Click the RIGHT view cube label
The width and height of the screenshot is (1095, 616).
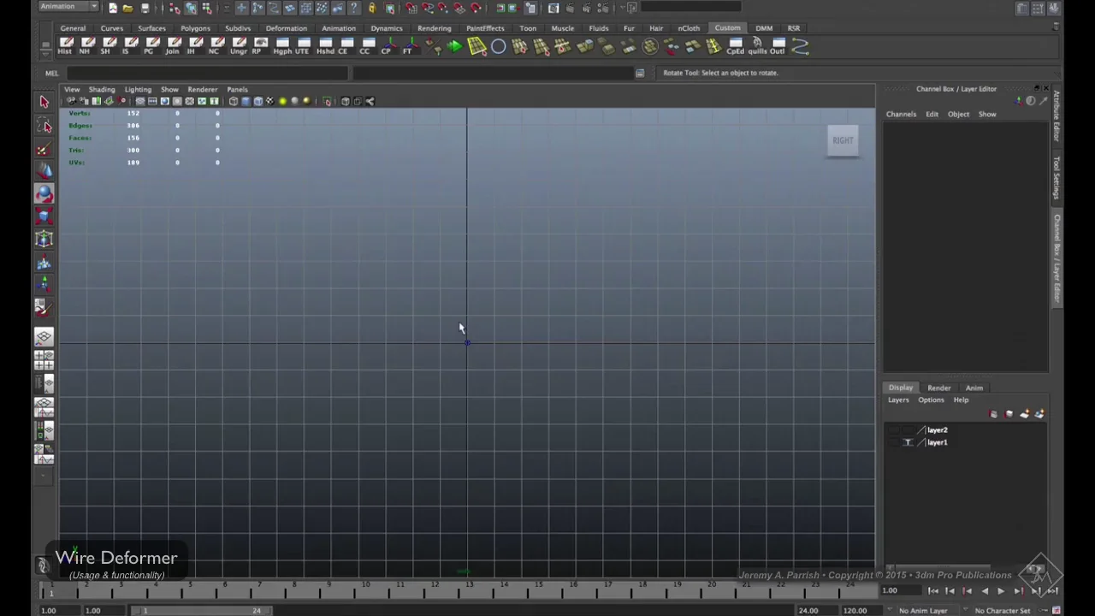click(843, 140)
